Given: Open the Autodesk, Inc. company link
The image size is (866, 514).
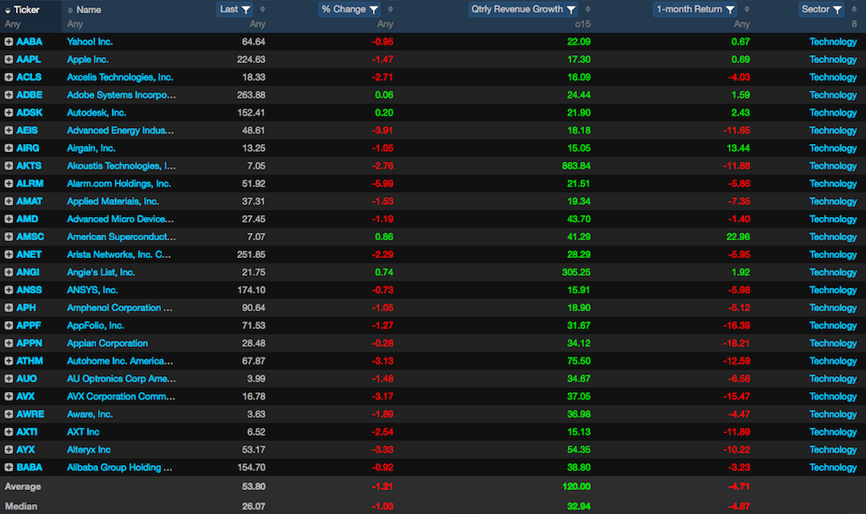Looking at the screenshot, I should 97,113.
